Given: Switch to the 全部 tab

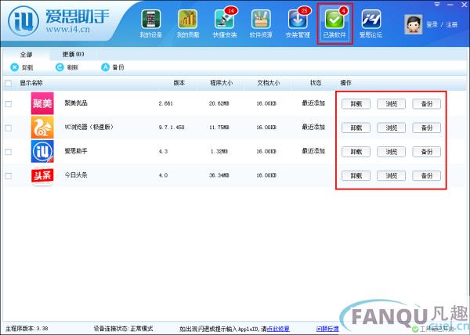Looking at the screenshot, I should click(27, 55).
